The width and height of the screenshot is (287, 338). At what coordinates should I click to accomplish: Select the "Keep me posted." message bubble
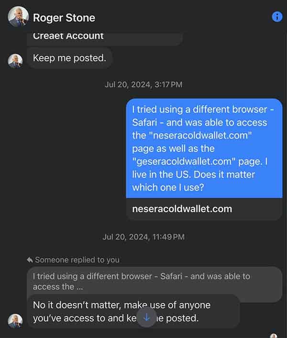click(69, 58)
